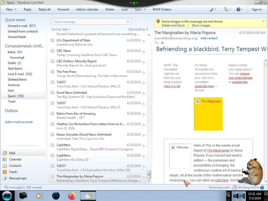Click Add to calendar
Image resolution: width=268 pixels, height=201 pixels.
click(87, 9)
